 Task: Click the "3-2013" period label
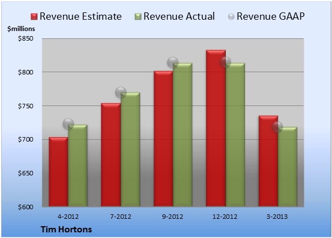(x=277, y=217)
